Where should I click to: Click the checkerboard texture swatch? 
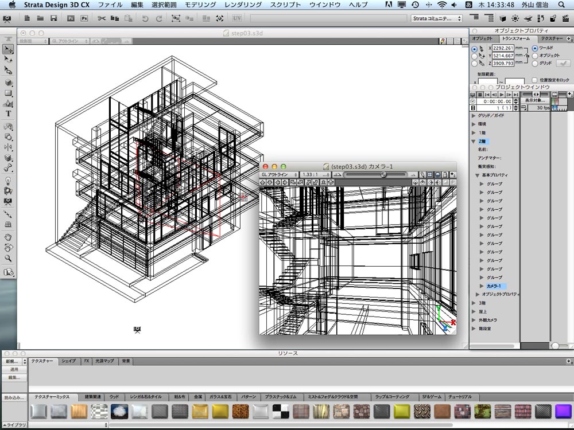(x=281, y=411)
